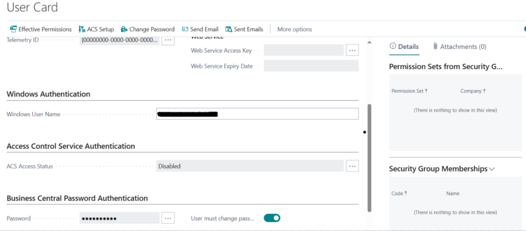Click the Send Email envelope icon
Screen dimensions: 526x231
pos(185,29)
